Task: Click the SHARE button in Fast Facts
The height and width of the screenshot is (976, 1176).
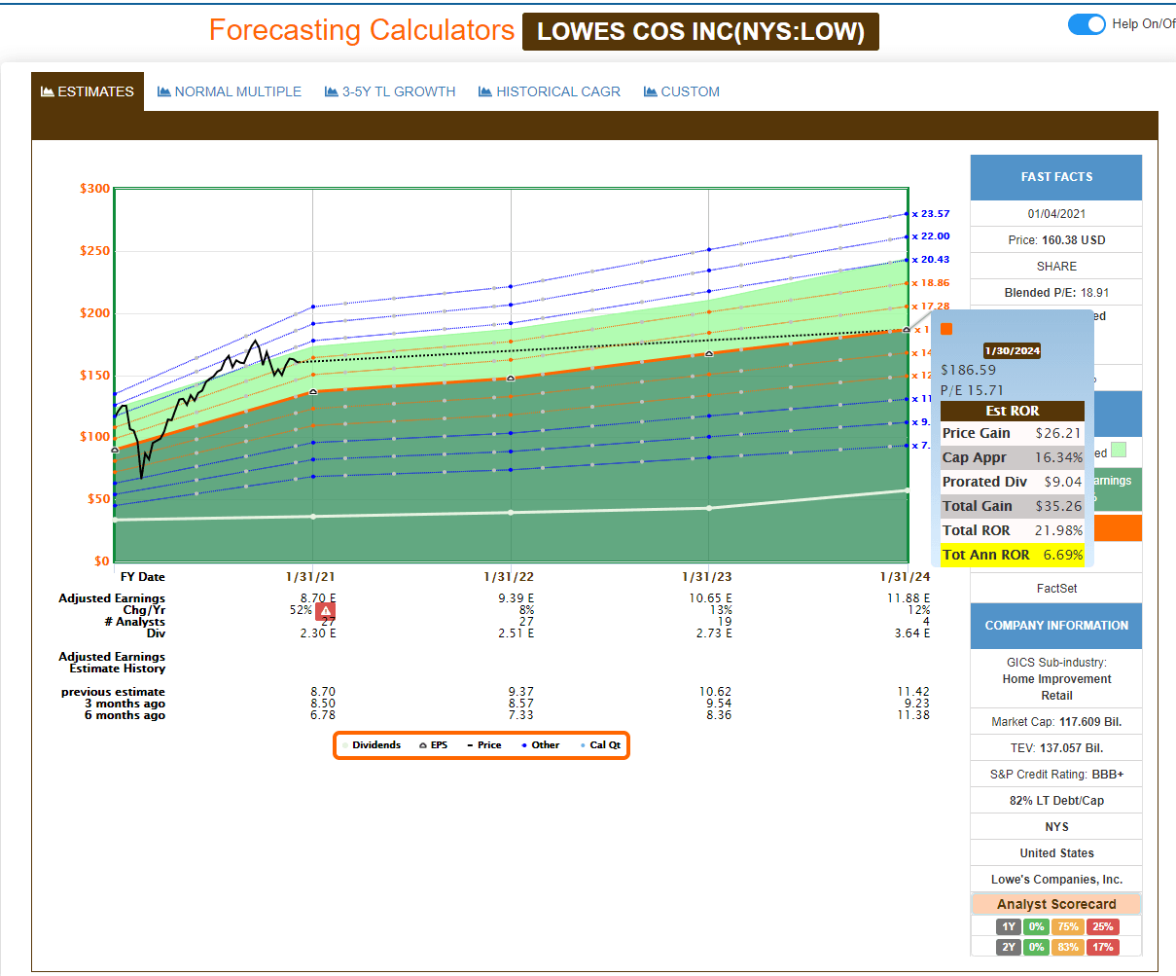Action: (x=1056, y=266)
